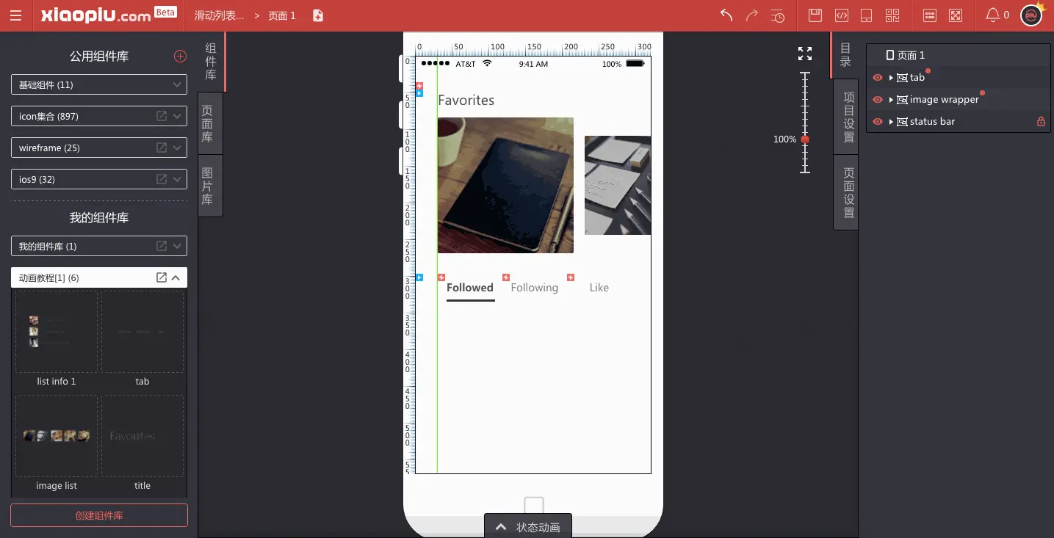Add a public component library with plus icon
The image size is (1054, 538).
(180, 57)
